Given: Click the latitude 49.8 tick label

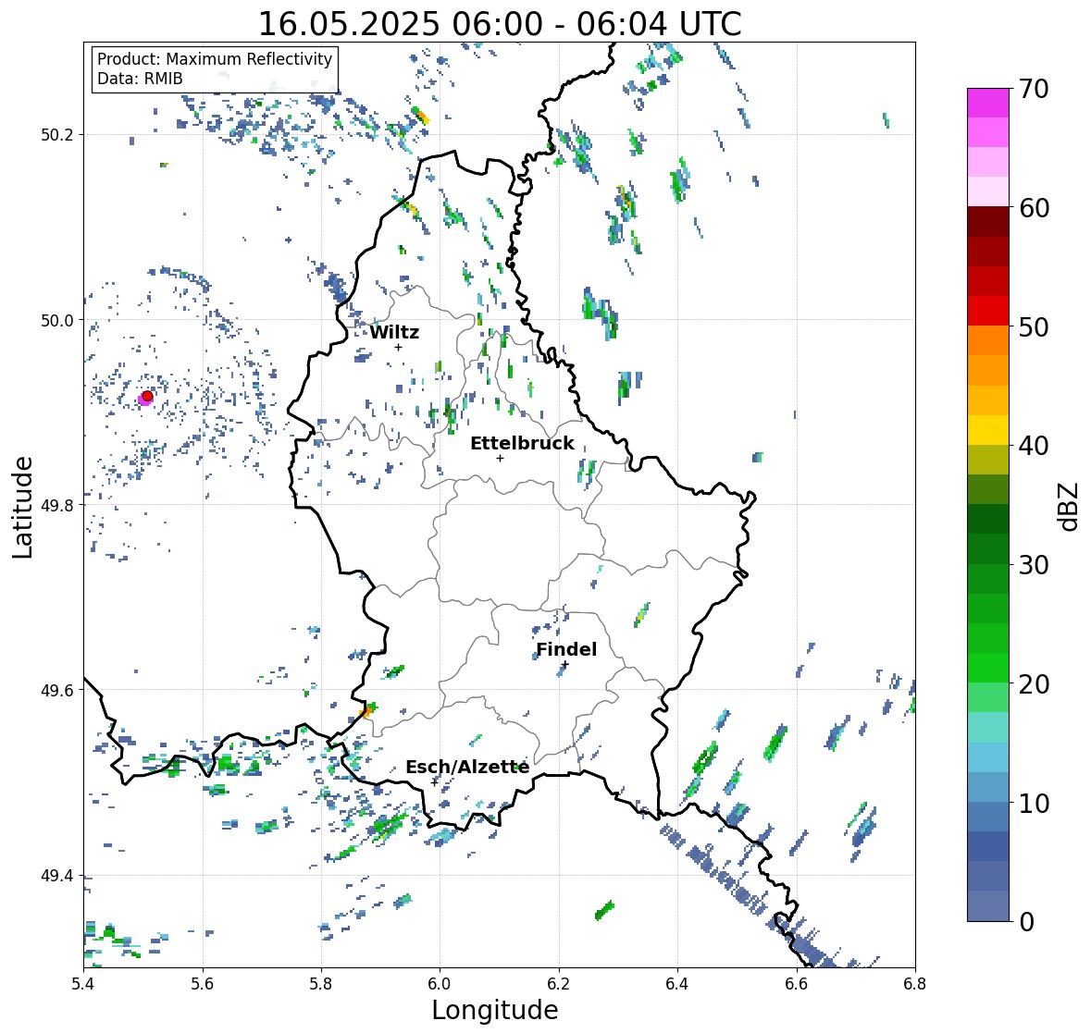Looking at the screenshot, I should (57, 505).
